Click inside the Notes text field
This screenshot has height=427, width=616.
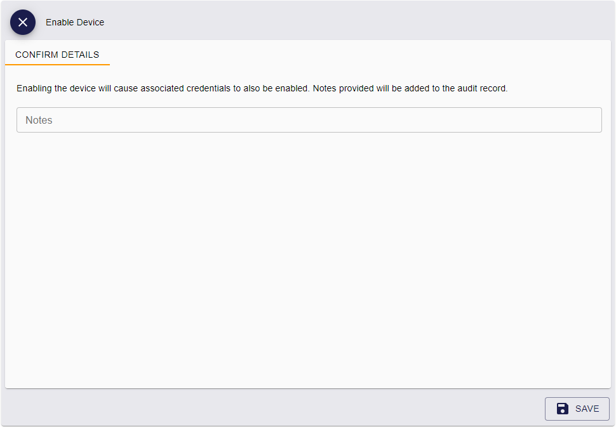(x=309, y=120)
